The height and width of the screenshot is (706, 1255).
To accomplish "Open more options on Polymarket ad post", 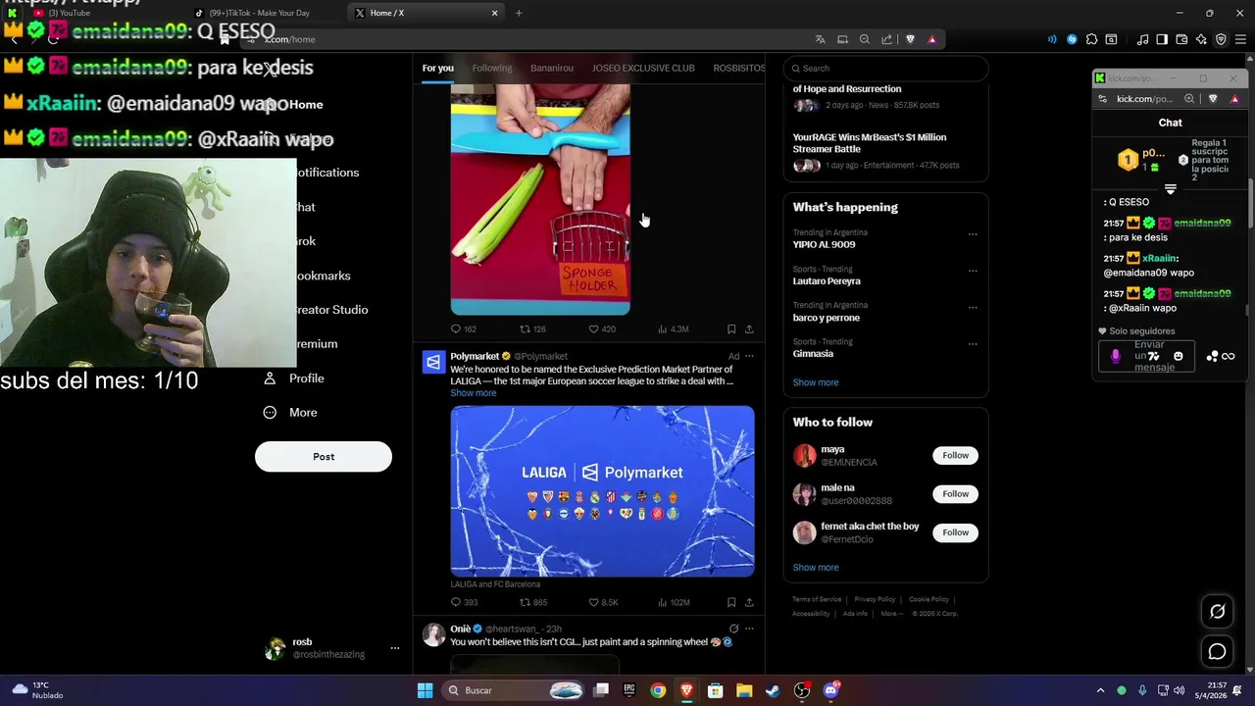I will 749,356.
